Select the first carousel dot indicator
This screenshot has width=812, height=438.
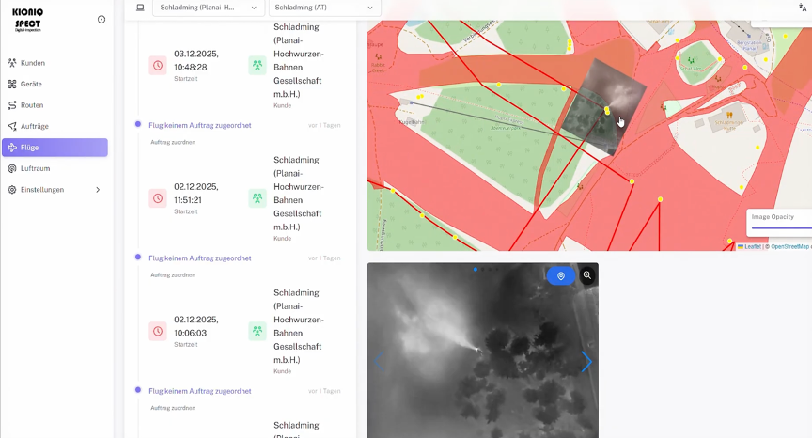(475, 269)
